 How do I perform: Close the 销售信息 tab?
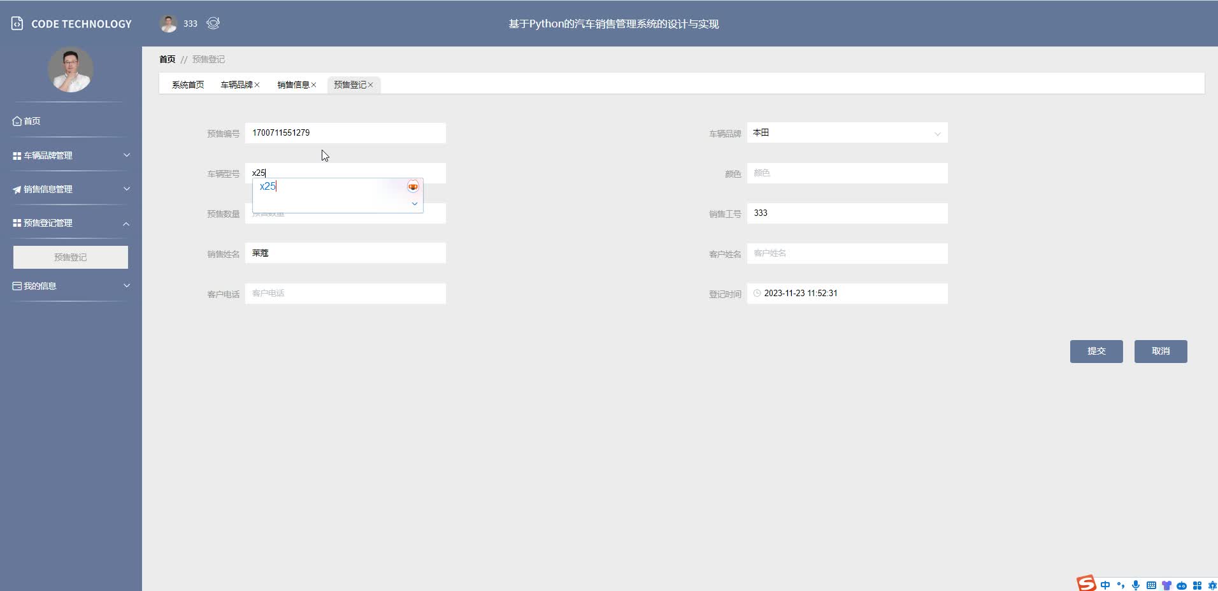[313, 85]
